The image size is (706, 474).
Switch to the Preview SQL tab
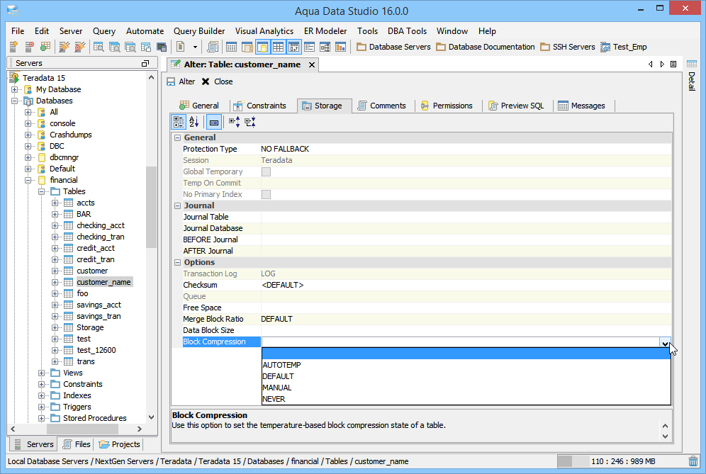[516, 106]
